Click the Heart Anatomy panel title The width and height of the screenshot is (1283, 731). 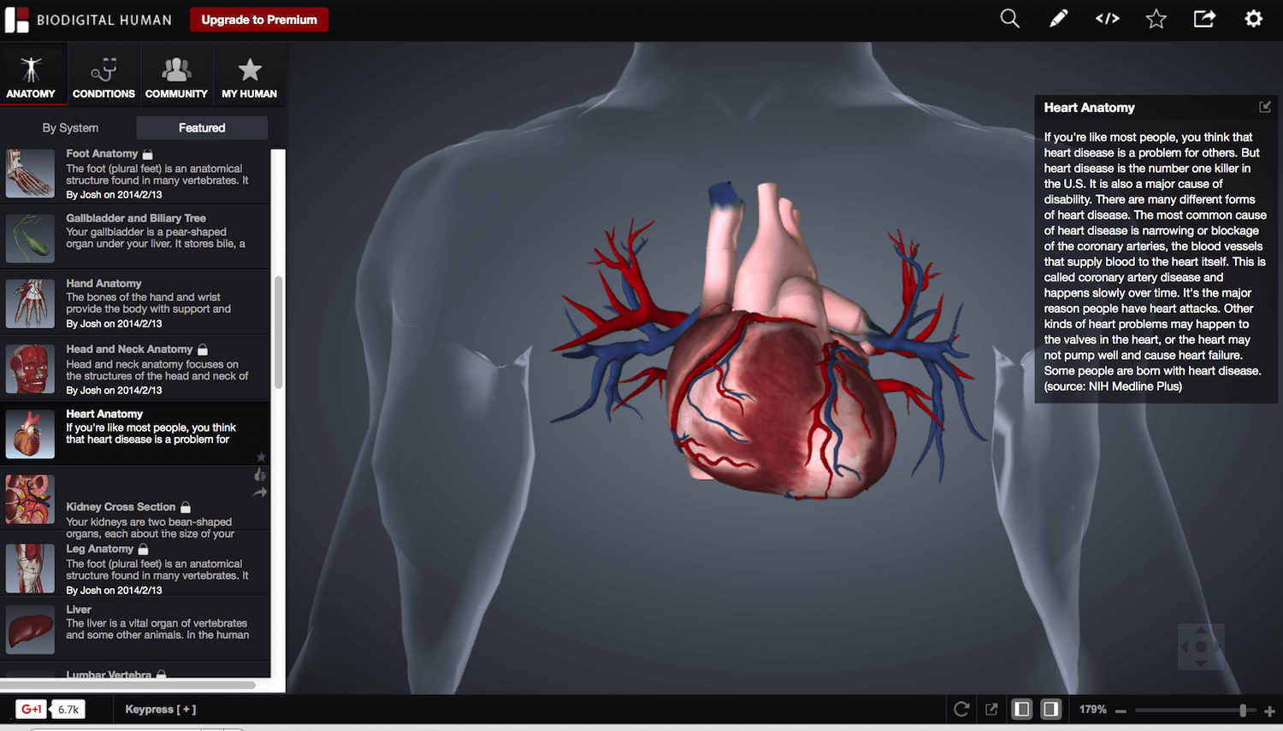point(1089,108)
